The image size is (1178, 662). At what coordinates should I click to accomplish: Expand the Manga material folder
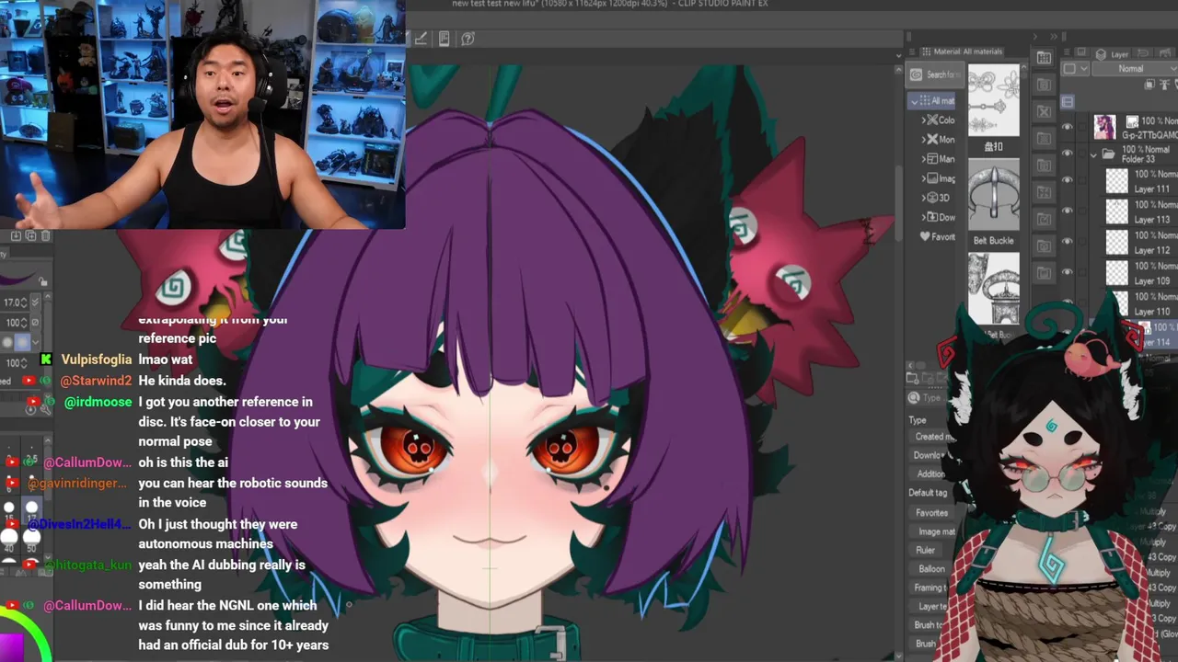tap(923, 159)
